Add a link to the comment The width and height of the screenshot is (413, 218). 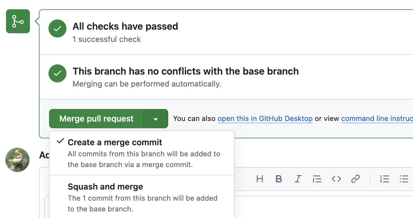point(355,179)
